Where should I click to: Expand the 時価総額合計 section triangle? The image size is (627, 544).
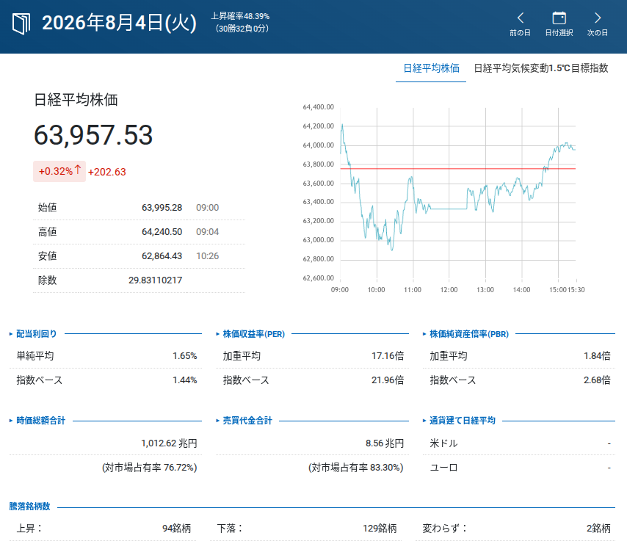pyautogui.click(x=11, y=421)
